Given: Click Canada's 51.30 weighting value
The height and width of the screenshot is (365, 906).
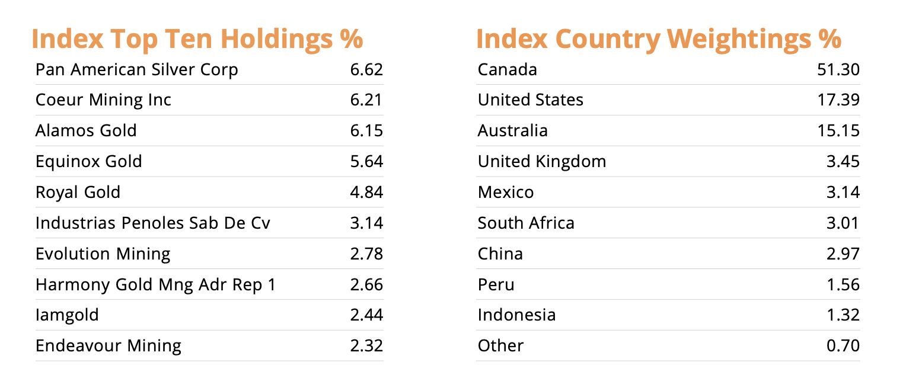Looking at the screenshot, I should pyautogui.click(x=837, y=70).
